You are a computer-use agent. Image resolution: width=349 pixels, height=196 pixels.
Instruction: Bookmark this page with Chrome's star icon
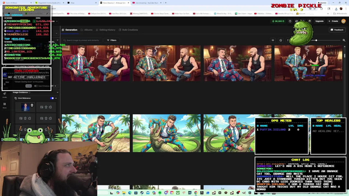(314, 8)
